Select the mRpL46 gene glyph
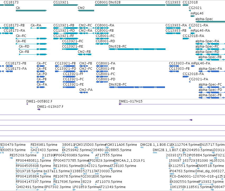 [x=193, y=16]
